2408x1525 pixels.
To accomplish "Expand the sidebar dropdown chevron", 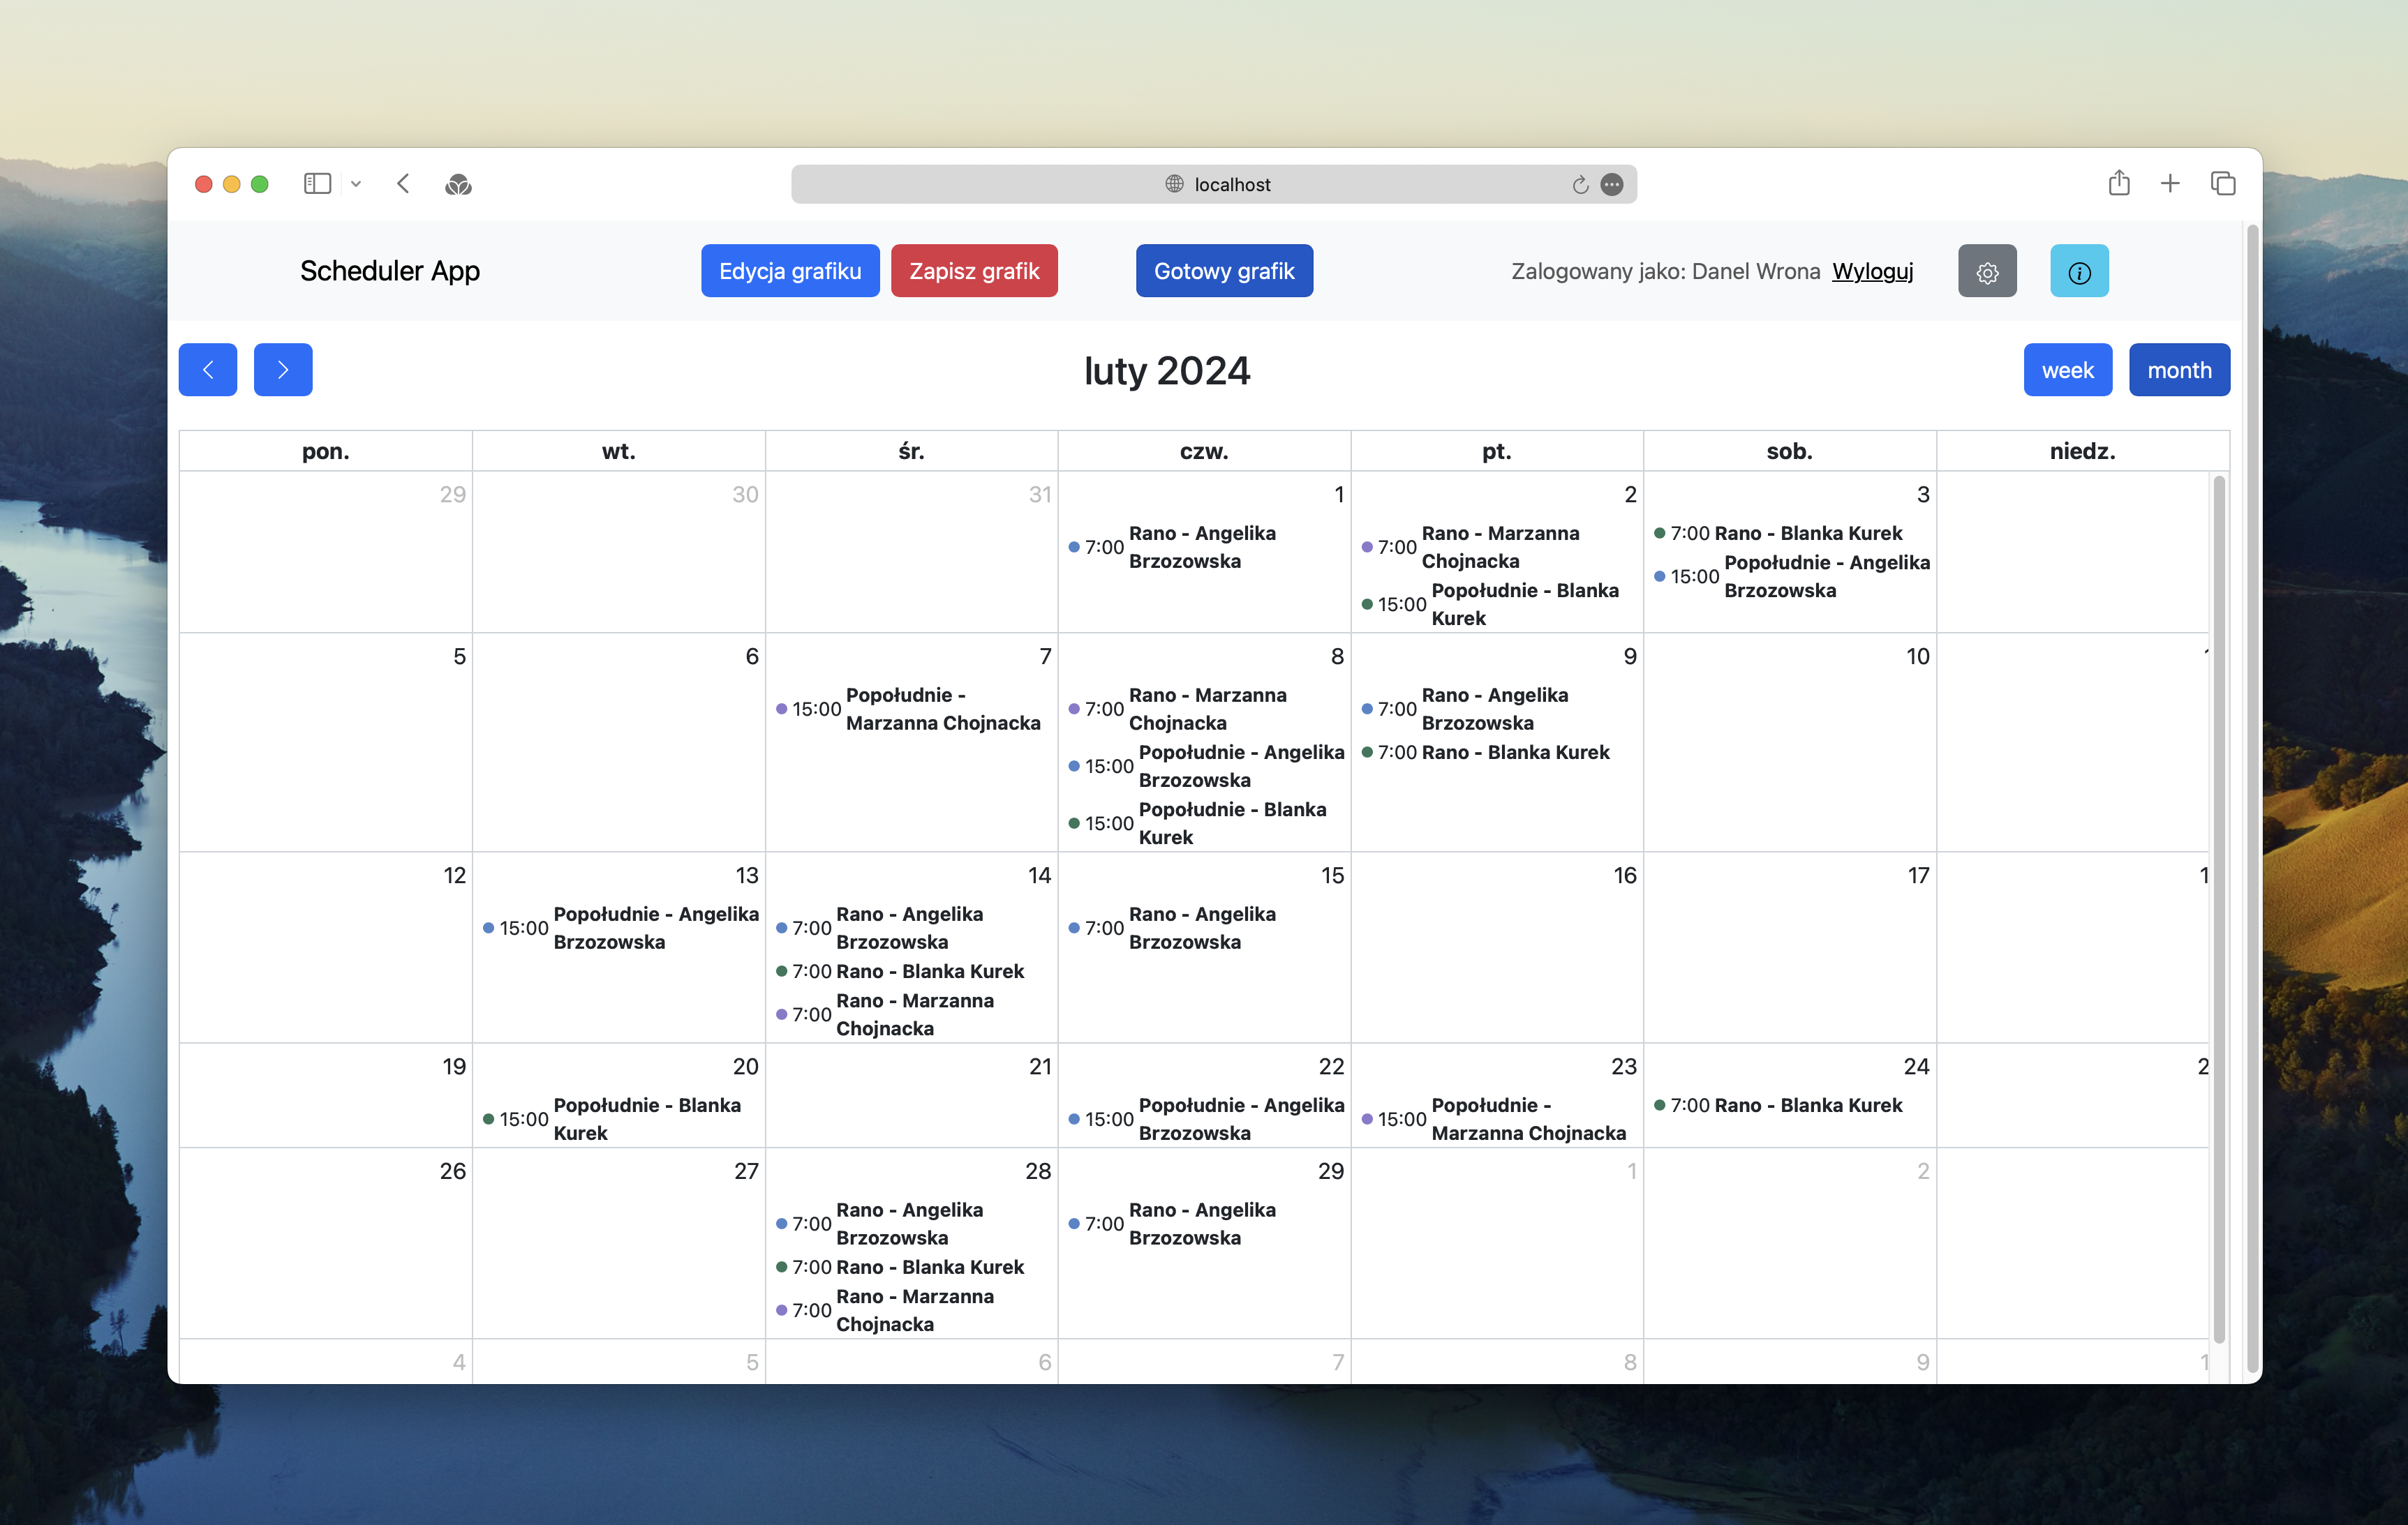I will tap(356, 184).
